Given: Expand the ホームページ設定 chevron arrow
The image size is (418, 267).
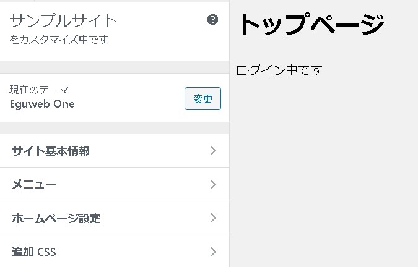Looking at the screenshot, I should 213,218.
